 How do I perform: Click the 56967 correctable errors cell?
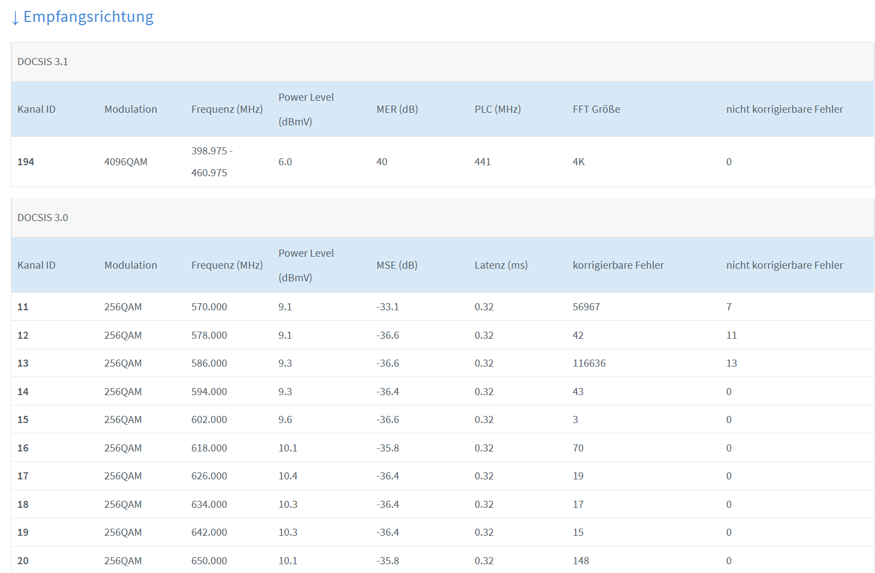tap(586, 307)
